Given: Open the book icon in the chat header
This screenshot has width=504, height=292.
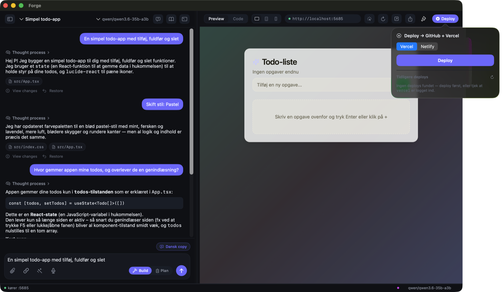Looking at the screenshot, I should [171, 19].
